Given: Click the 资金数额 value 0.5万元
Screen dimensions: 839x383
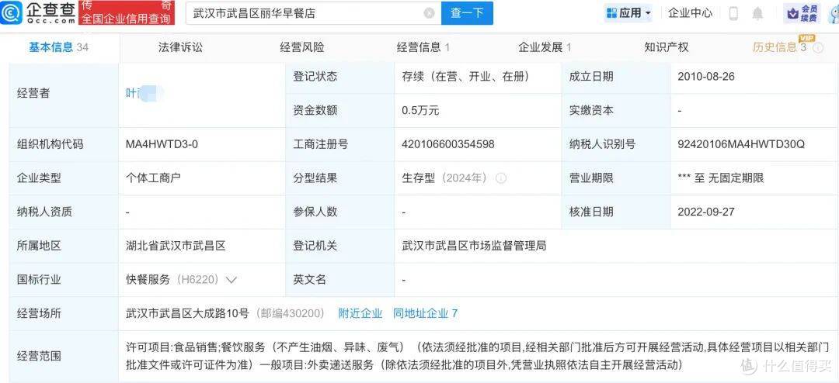Looking at the screenshot, I should pyautogui.click(x=420, y=111).
